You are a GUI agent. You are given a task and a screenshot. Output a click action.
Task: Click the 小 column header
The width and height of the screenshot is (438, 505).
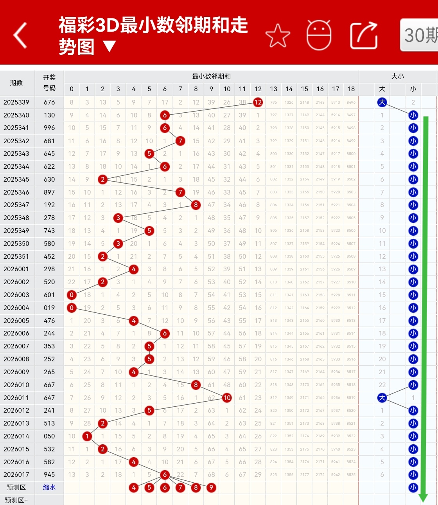pyautogui.click(x=413, y=89)
